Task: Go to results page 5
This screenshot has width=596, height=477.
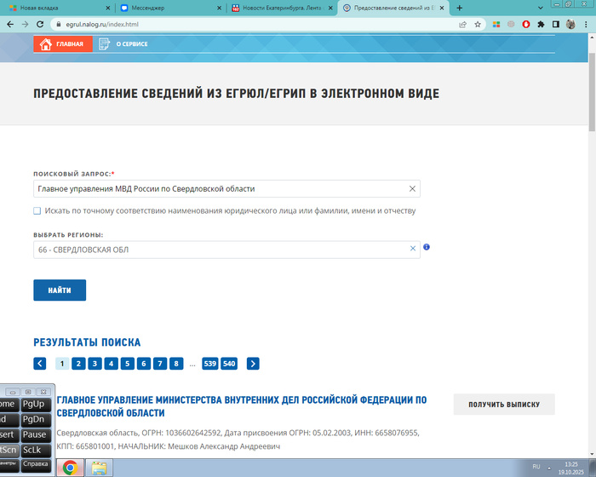Action: [x=128, y=364]
